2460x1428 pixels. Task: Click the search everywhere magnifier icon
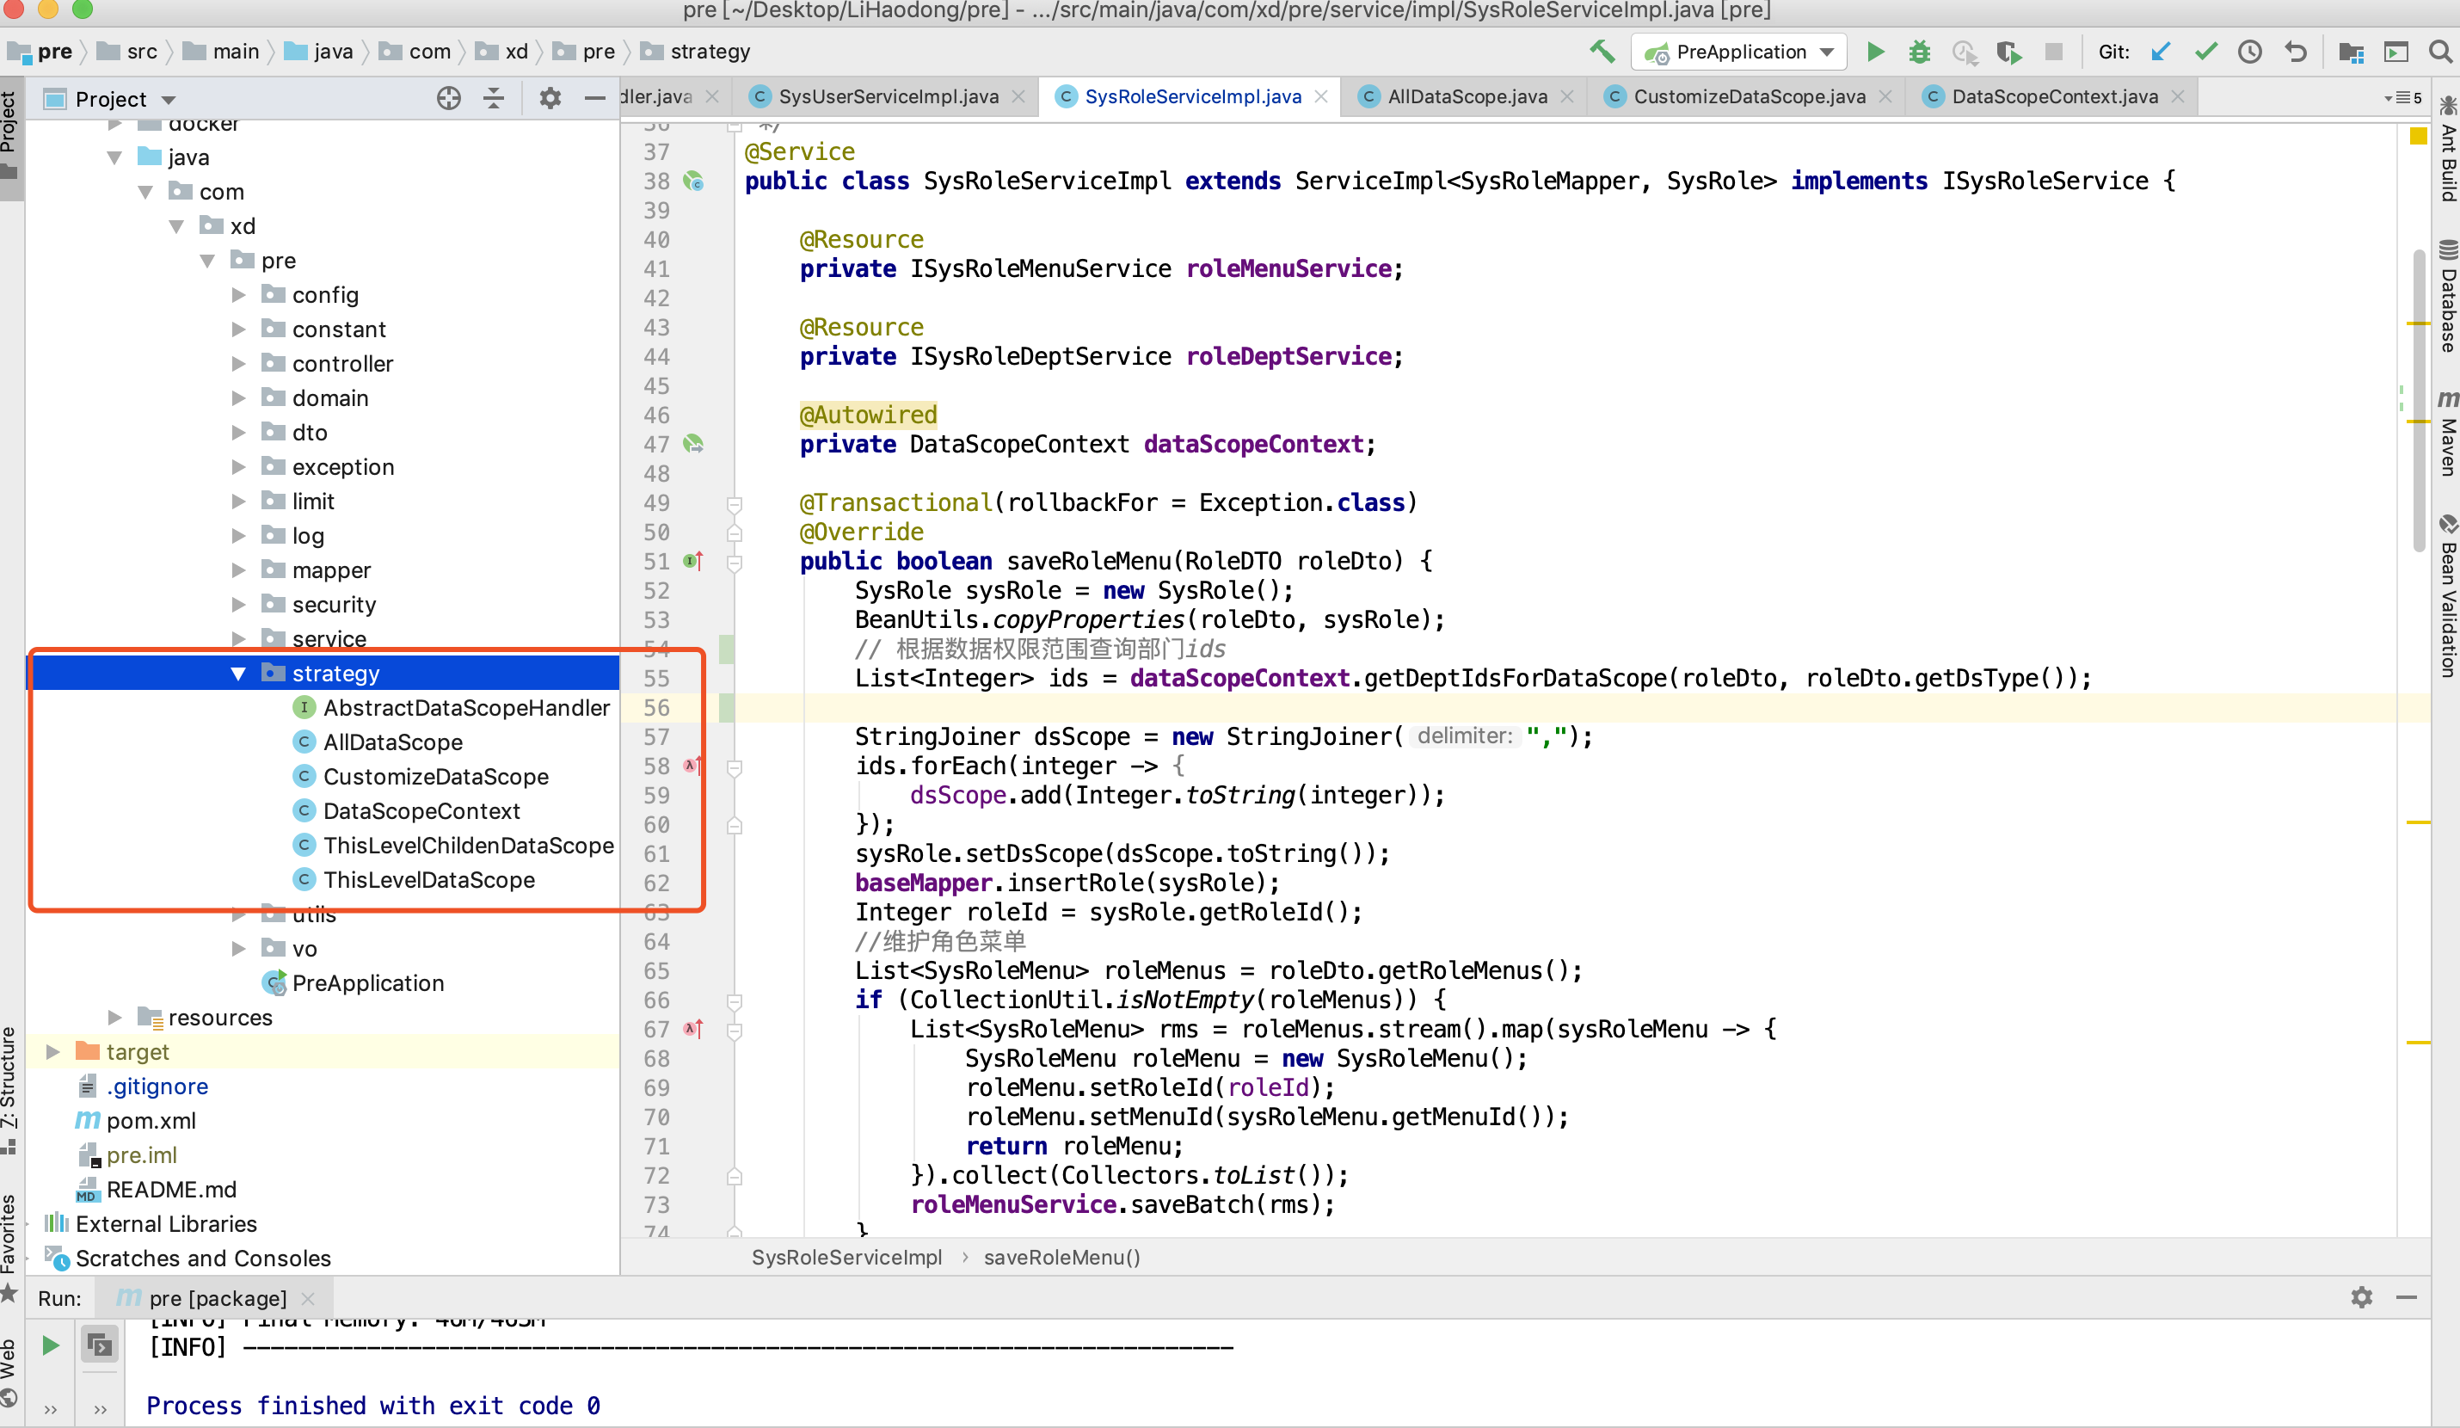click(x=2441, y=52)
